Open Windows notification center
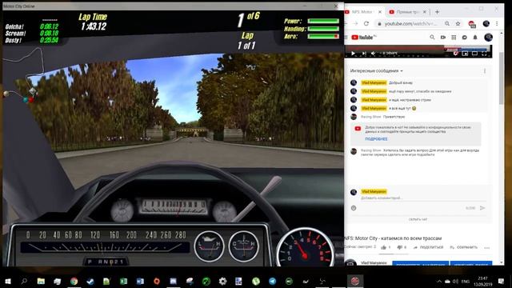 coord(501,281)
